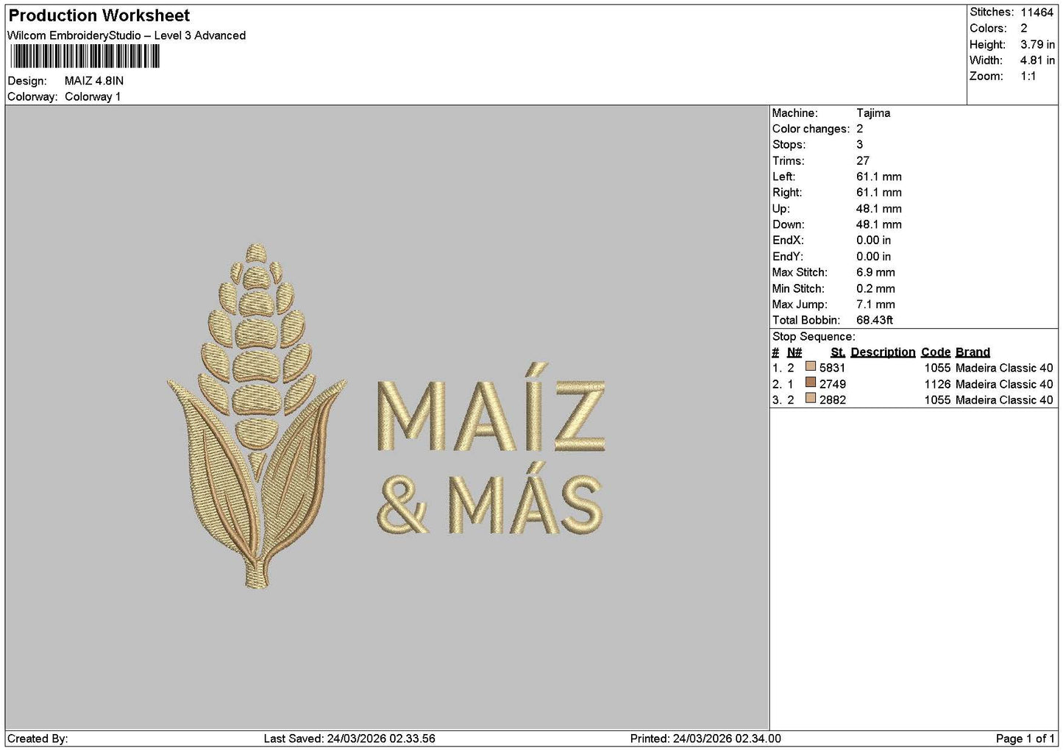
Task: Click 'Page 1 of 1' in the footer
Action: coord(1025,738)
